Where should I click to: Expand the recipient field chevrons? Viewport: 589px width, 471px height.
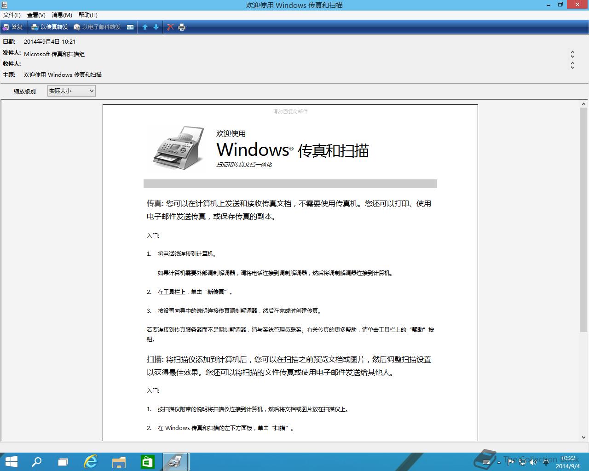[572, 65]
